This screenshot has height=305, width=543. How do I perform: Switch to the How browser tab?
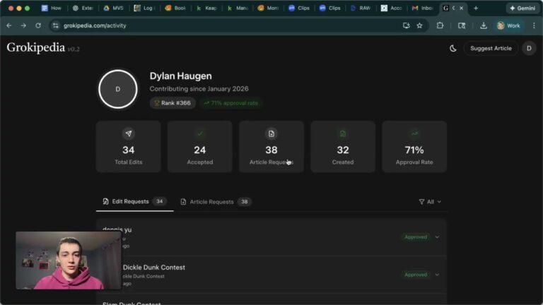tap(51, 8)
